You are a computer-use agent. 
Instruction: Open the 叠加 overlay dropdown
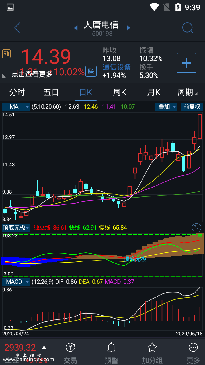pyautogui.click(x=166, y=107)
